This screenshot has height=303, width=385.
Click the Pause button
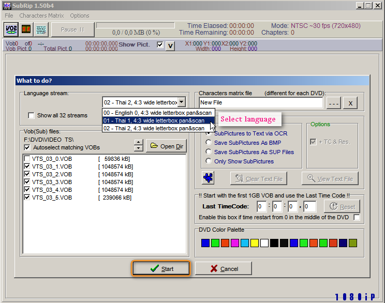pos(72,29)
